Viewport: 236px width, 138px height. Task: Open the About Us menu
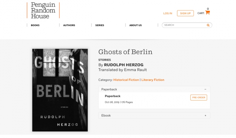coord(135,25)
